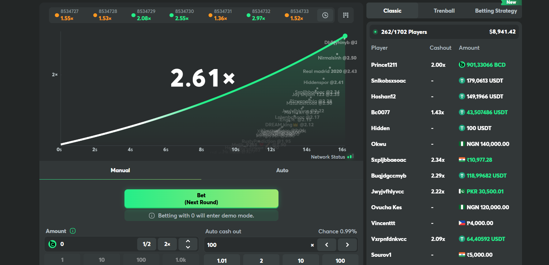Screen dimensions: 549x265
Task: Switch to Manual betting mode
Action: [x=120, y=170]
